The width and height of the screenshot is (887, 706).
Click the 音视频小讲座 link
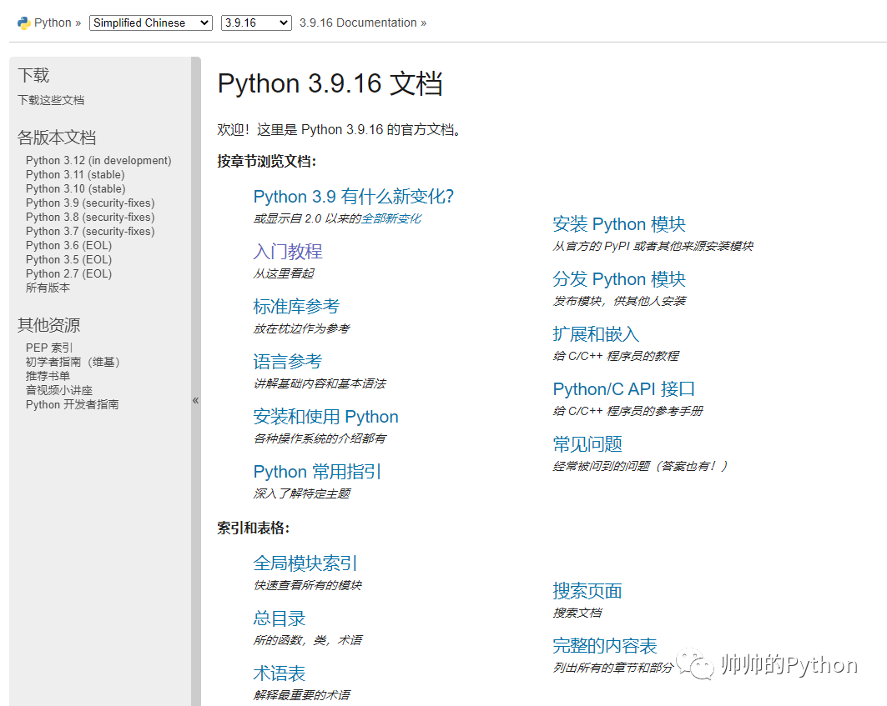(59, 390)
